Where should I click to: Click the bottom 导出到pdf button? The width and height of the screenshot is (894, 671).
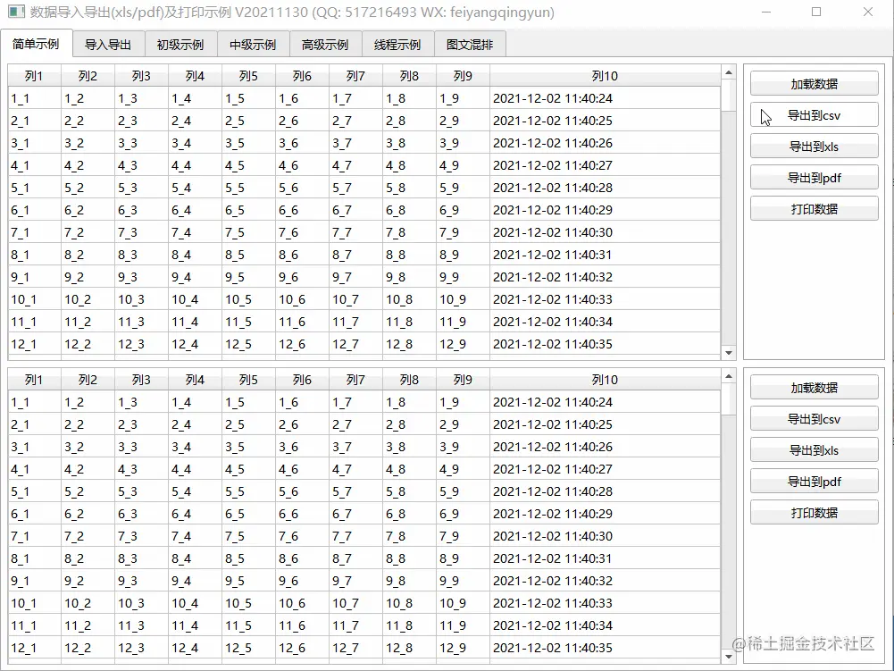[x=813, y=481]
